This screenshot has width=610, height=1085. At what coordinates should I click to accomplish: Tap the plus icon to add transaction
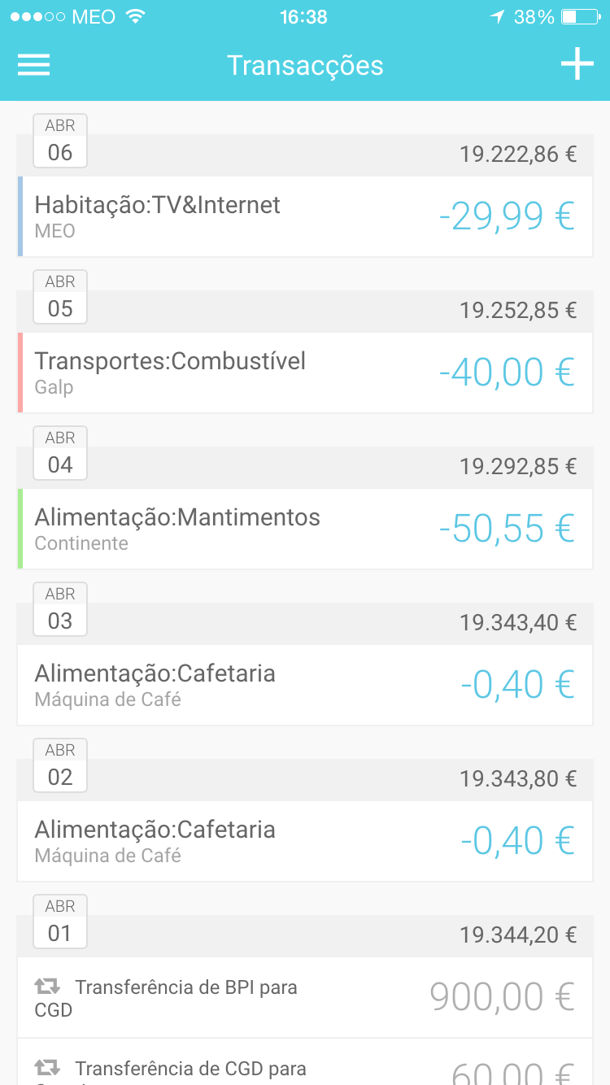577,64
